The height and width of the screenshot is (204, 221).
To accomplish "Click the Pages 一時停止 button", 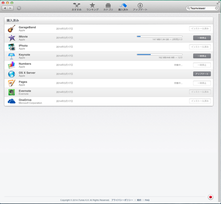I will pos(202,83).
